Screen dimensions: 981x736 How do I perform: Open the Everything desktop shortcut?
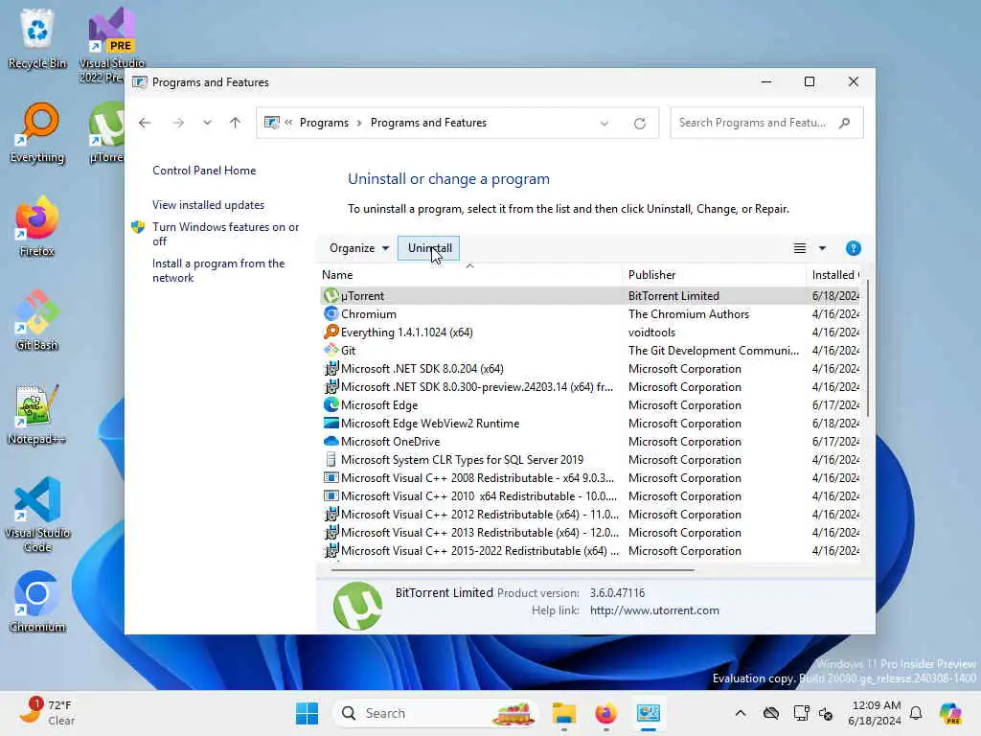(x=37, y=132)
